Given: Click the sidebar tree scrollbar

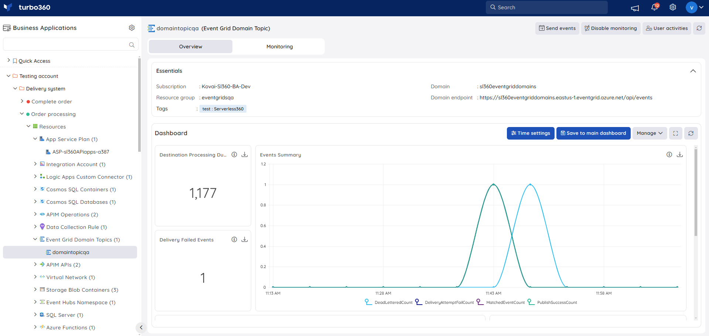Looking at the screenshot, I should click(139, 105).
